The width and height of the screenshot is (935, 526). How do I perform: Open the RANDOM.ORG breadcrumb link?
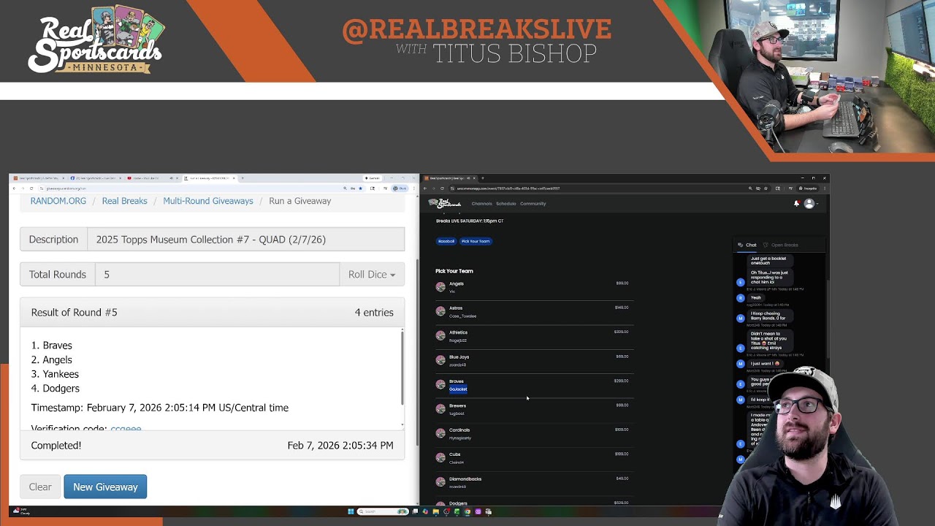click(58, 201)
